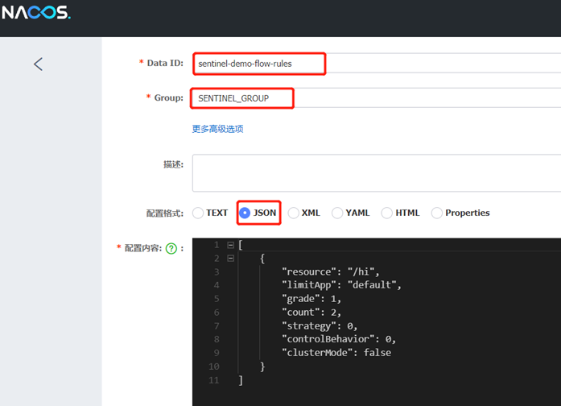Focus the Group input field
The width and height of the screenshot is (561, 406).
point(377,98)
